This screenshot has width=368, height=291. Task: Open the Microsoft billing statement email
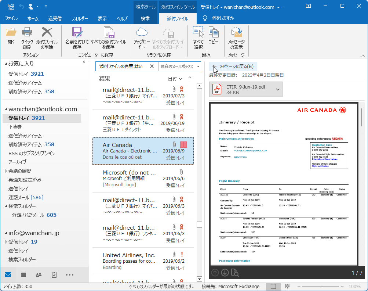143,179
